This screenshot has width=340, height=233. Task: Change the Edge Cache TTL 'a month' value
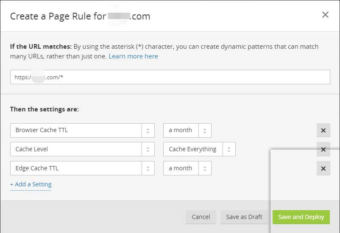(x=181, y=169)
